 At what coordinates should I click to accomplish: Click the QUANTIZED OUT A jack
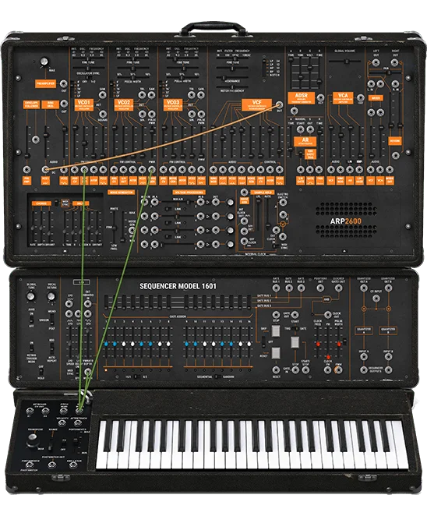point(364,288)
